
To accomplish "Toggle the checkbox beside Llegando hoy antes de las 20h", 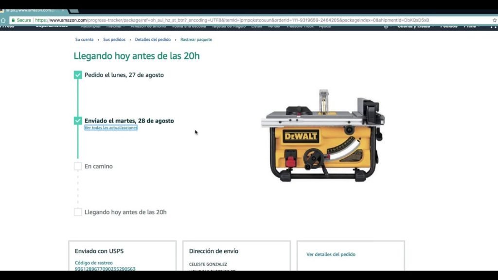I will [x=78, y=212].
